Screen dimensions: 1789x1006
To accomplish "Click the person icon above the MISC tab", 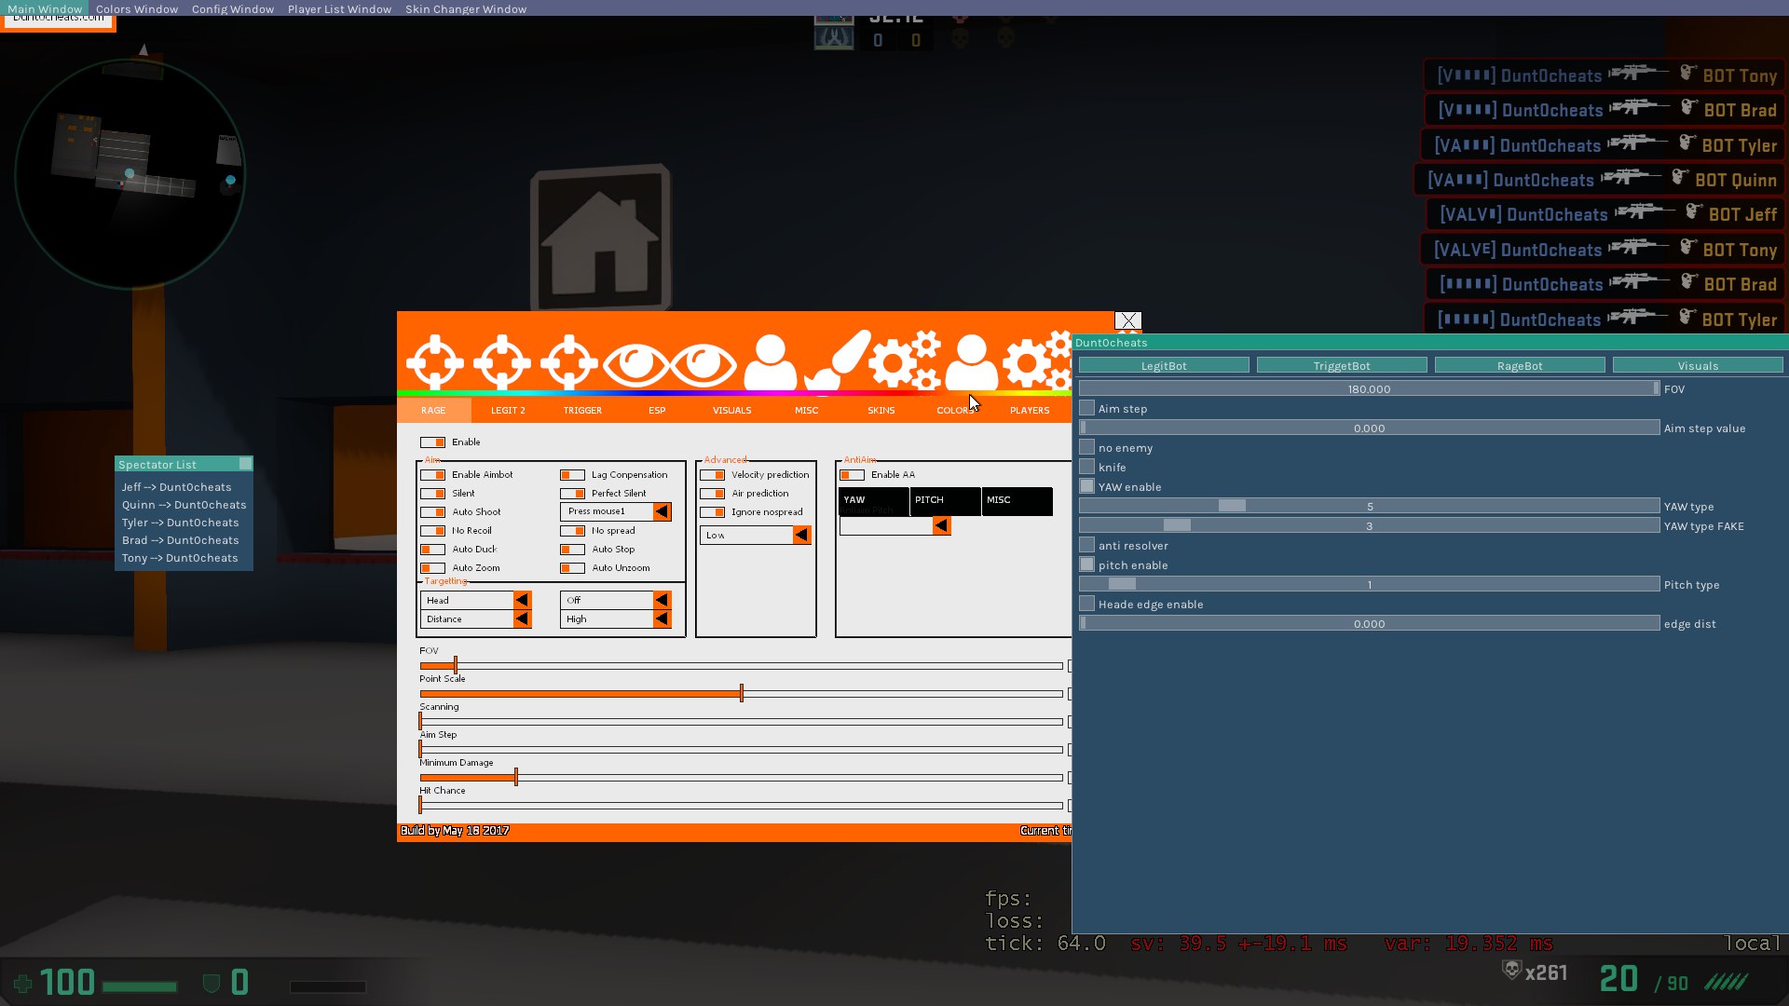I will pyautogui.click(x=771, y=361).
